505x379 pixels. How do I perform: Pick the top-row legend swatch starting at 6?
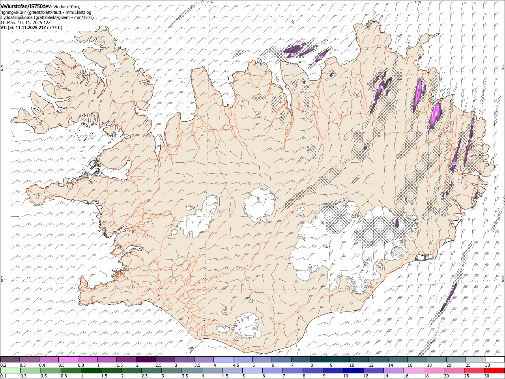[281, 359]
